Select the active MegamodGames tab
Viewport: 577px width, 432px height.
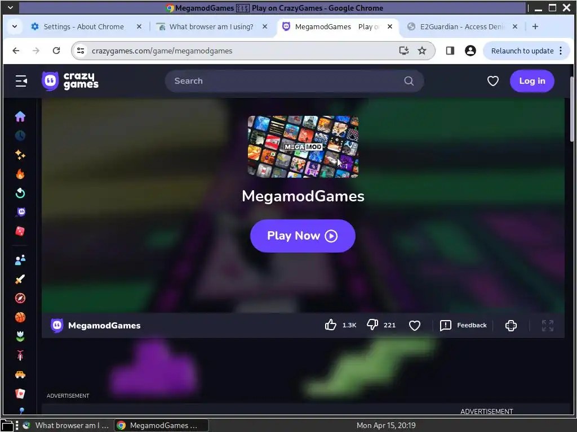point(337,27)
